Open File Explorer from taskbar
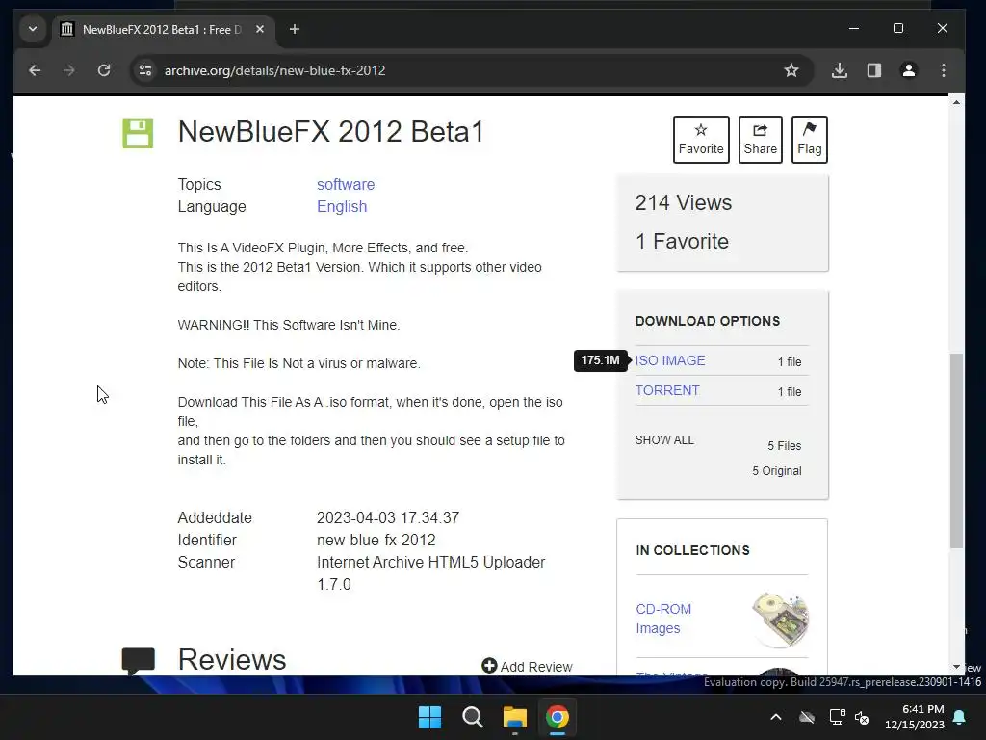Viewport: 986px width, 740px height. tap(514, 717)
